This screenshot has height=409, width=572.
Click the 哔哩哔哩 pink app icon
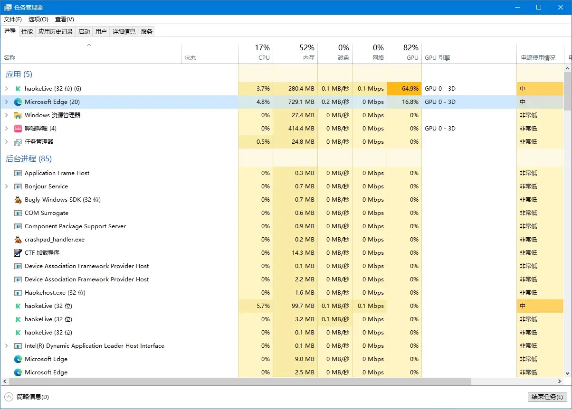point(18,129)
